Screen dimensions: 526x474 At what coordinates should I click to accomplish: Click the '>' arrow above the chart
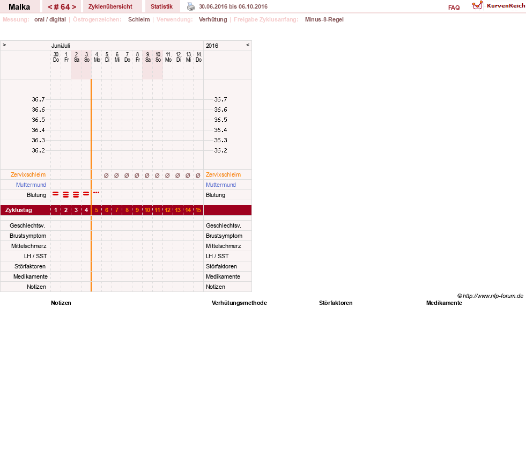[x=4, y=45]
